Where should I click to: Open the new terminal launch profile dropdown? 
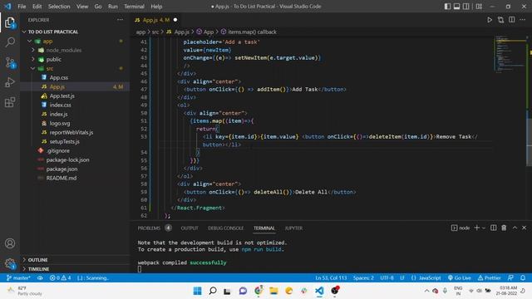click(x=484, y=228)
